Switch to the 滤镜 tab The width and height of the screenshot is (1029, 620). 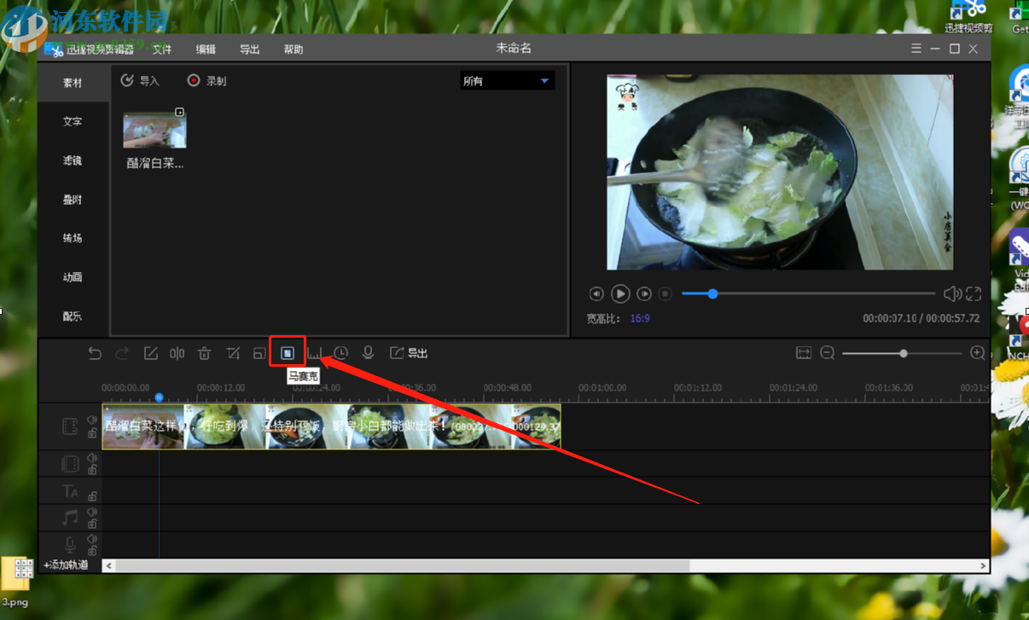pyautogui.click(x=73, y=160)
